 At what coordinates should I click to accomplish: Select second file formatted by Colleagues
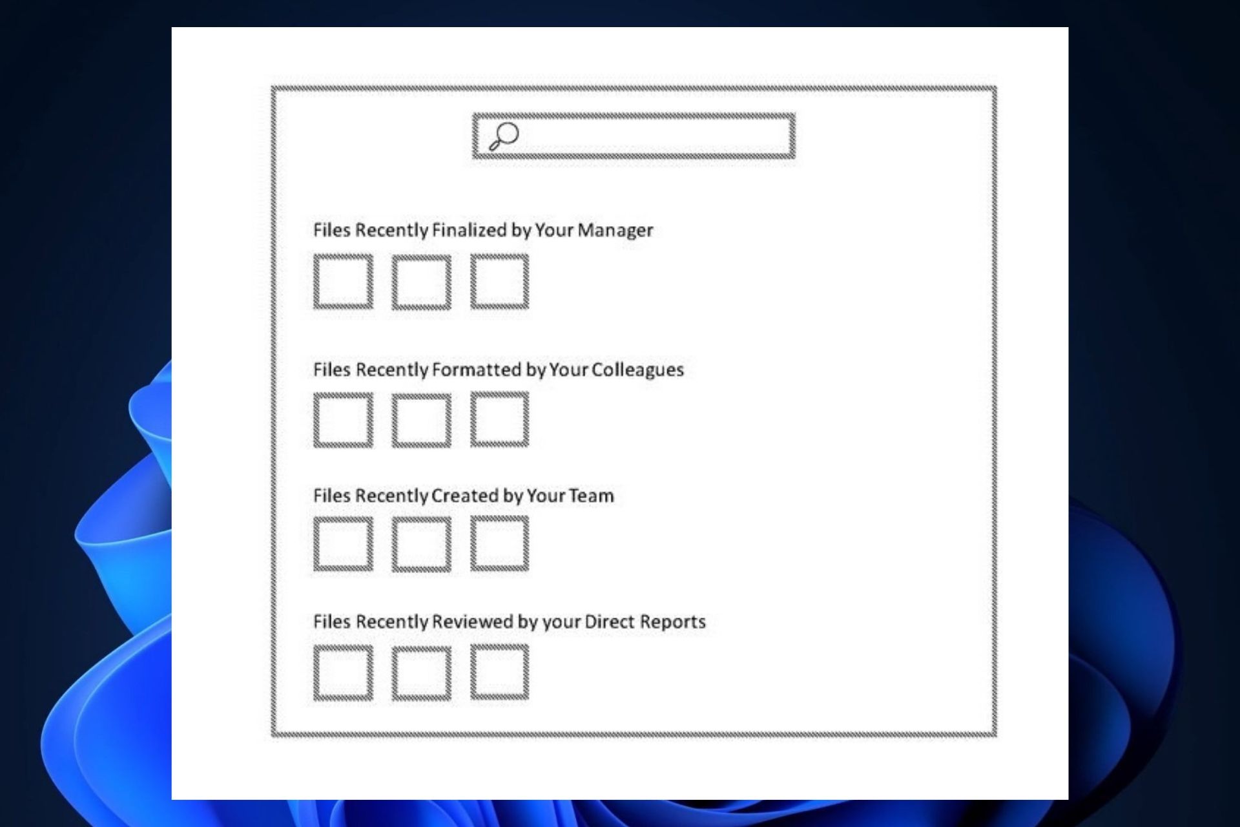pyautogui.click(x=422, y=418)
